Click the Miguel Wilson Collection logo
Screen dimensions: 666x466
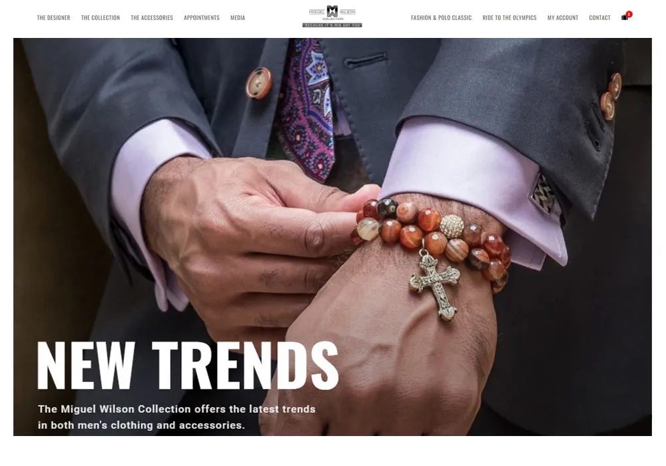pos(332,13)
